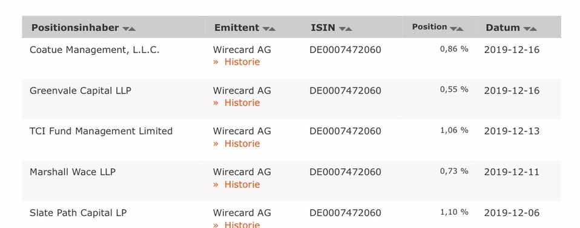
Task: Click the Datum column header text
Action: click(503, 28)
